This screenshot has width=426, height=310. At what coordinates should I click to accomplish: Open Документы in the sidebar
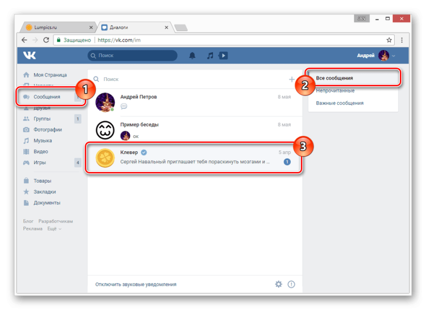point(47,203)
